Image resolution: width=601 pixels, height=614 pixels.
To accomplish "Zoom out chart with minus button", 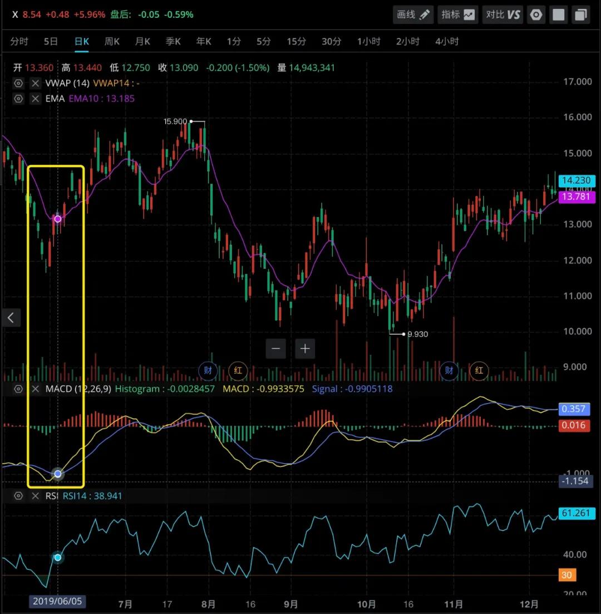I will coord(276,349).
